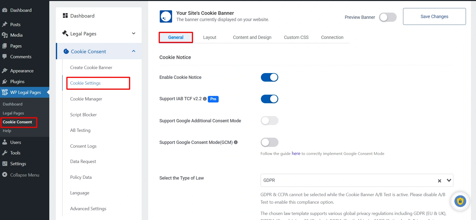Click the Appearance paintbrush icon
The image size is (476, 220).
coord(5,71)
